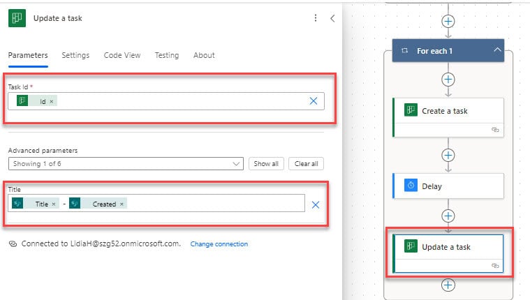Clear the Task Id field with the blue X
Screen dimensions: 530x300
point(314,100)
